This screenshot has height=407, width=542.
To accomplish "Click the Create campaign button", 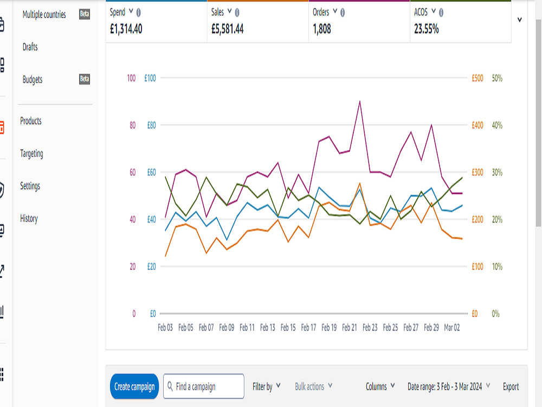I will coord(134,386).
